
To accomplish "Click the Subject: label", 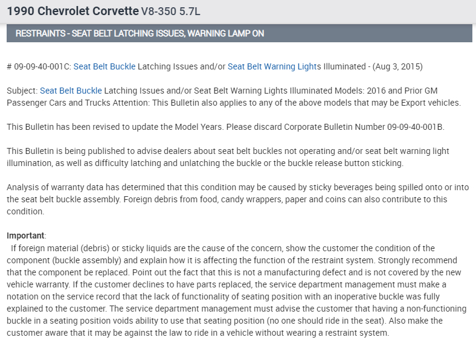I will point(22,91).
